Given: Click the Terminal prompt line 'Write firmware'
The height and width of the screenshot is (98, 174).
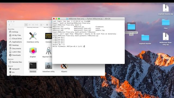Looking at the screenshot, I should 69,46.
